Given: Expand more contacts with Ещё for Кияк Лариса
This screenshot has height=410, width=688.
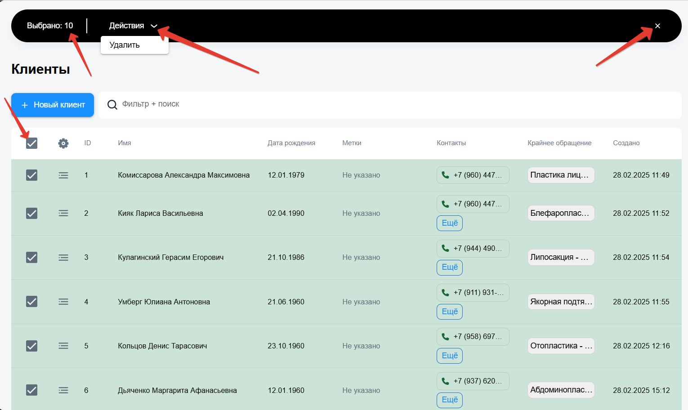Looking at the screenshot, I should [450, 223].
